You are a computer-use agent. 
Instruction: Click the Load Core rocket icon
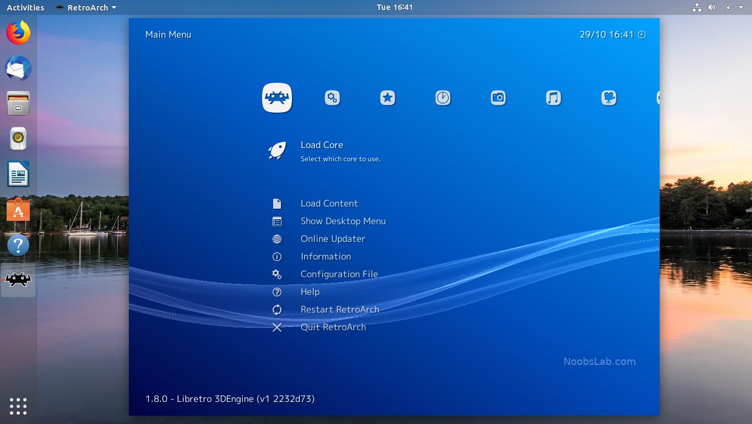coord(276,150)
